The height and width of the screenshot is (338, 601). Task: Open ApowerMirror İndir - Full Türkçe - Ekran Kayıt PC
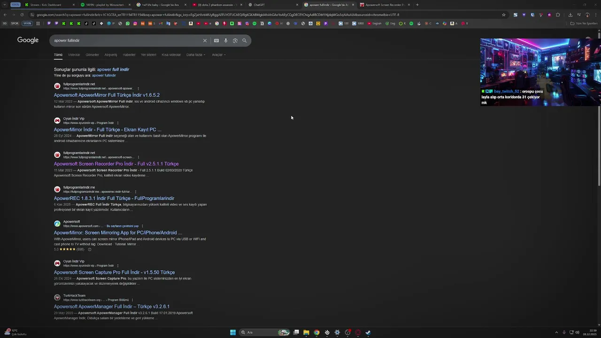point(108,130)
